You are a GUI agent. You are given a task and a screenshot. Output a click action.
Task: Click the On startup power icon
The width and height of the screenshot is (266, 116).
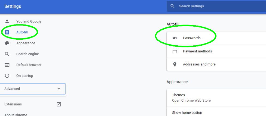coord(7,76)
